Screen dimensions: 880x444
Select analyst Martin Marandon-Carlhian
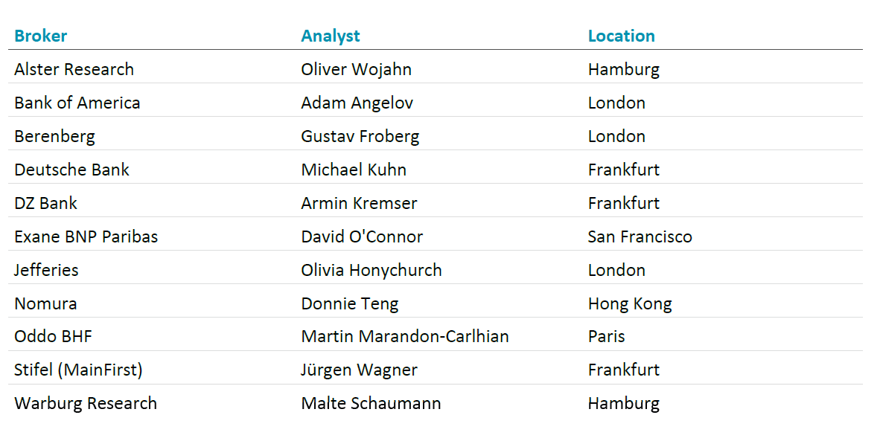pyautogui.click(x=405, y=336)
